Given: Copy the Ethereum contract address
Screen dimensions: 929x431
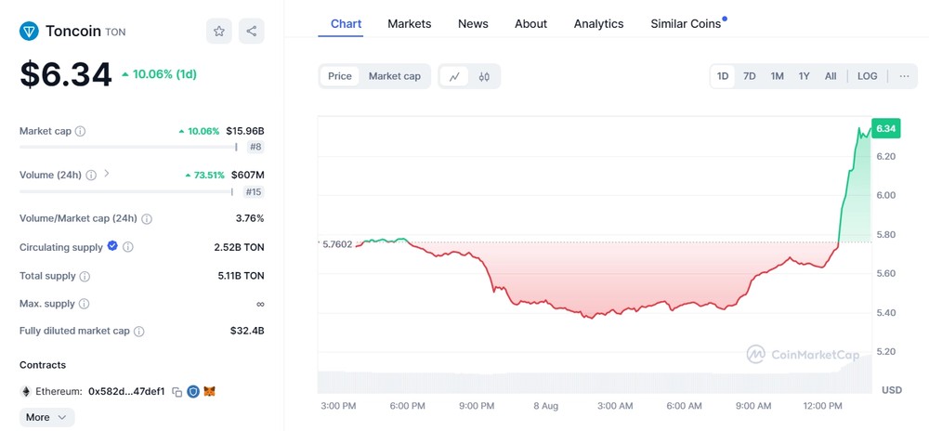Looking at the screenshot, I should tap(177, 391).
